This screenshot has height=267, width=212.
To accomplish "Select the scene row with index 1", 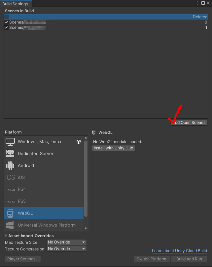I will [106, 27].
